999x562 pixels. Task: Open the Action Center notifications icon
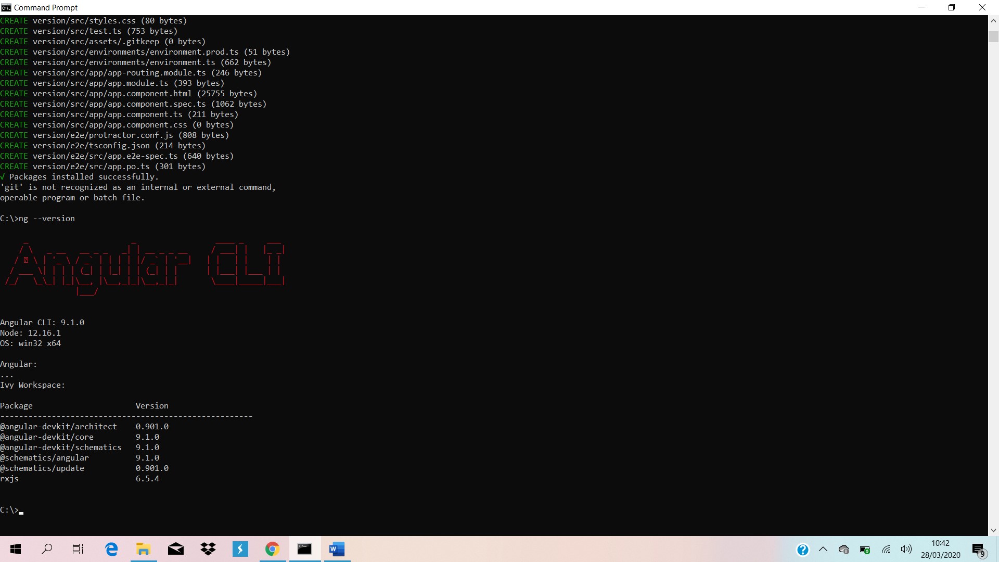point(978,550)
